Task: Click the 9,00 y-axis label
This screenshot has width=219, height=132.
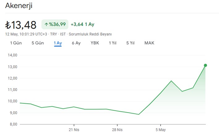Action: point(13,113)
